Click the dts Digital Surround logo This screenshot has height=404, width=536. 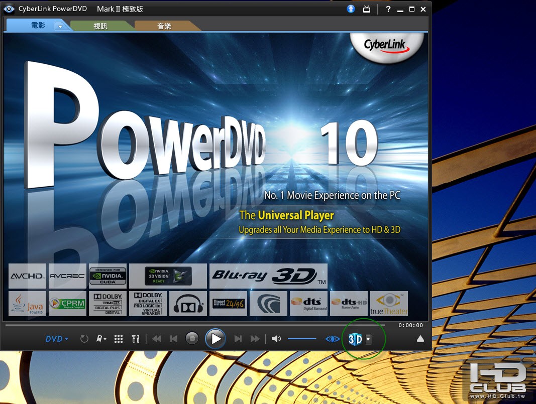[x=308, y=303]
